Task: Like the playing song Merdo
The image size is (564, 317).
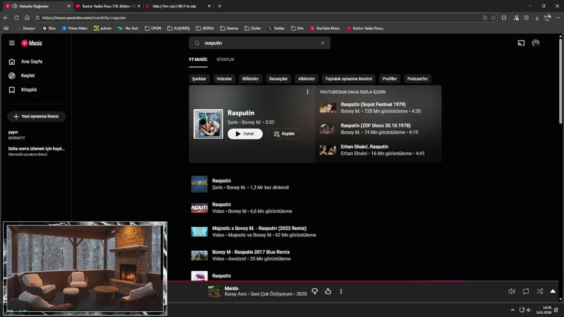Action: click(328, 291)
